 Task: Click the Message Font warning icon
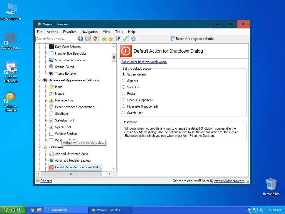pyautogui.click(x=51, y=100)
